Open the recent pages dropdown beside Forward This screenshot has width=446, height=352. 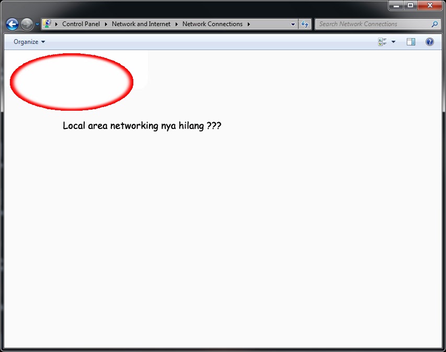(x=37, y=24)
